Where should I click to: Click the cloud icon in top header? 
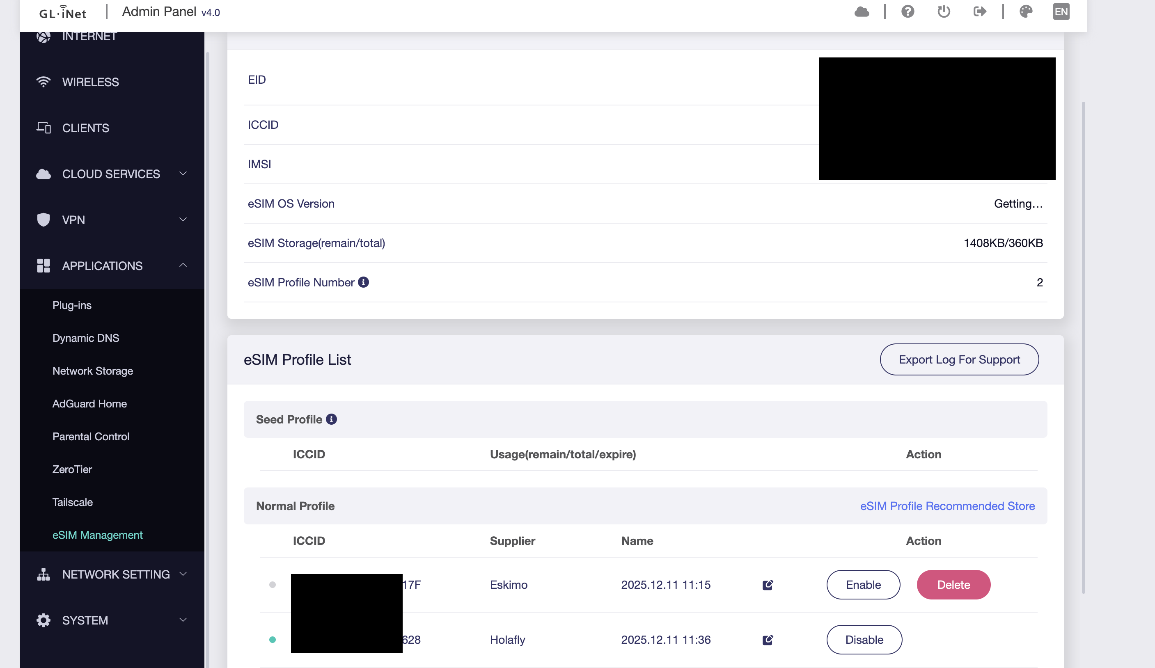point(862,11)
